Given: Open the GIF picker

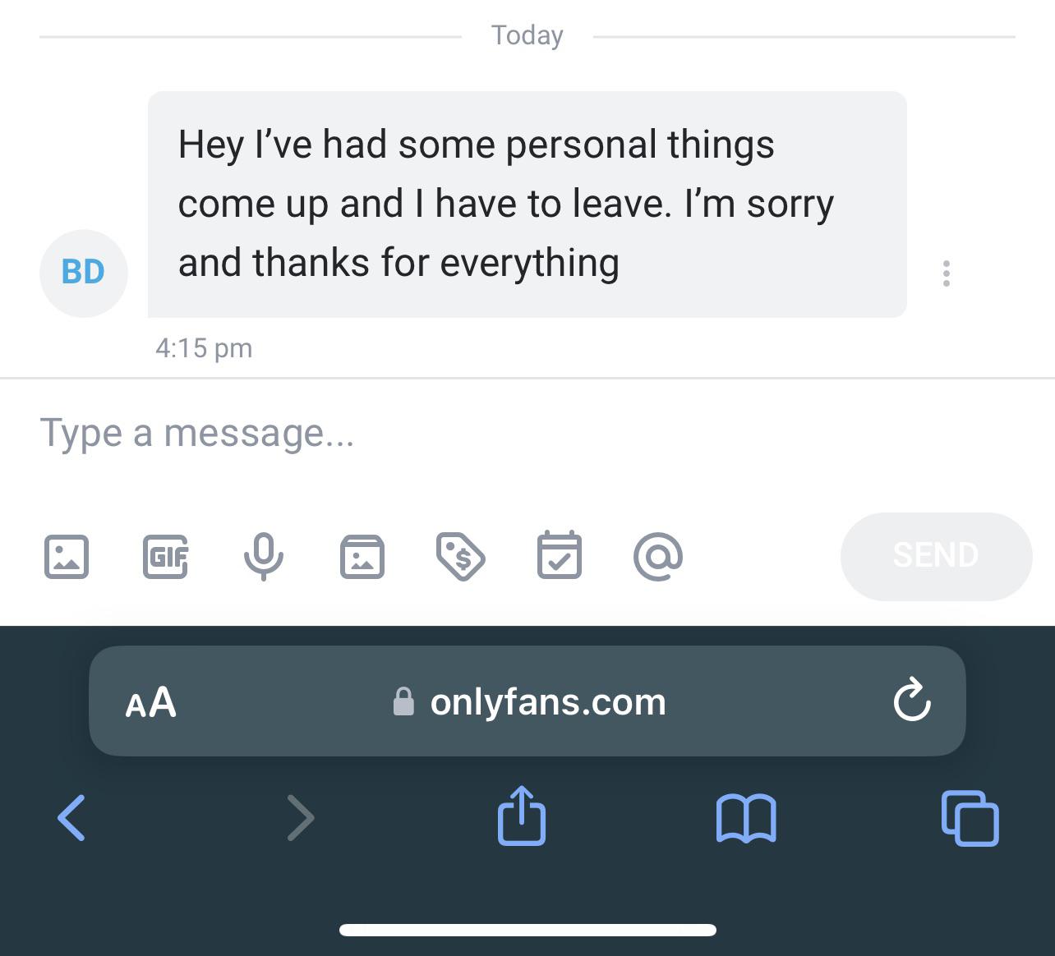Looking at the screenshot, I should click(165, 556).
